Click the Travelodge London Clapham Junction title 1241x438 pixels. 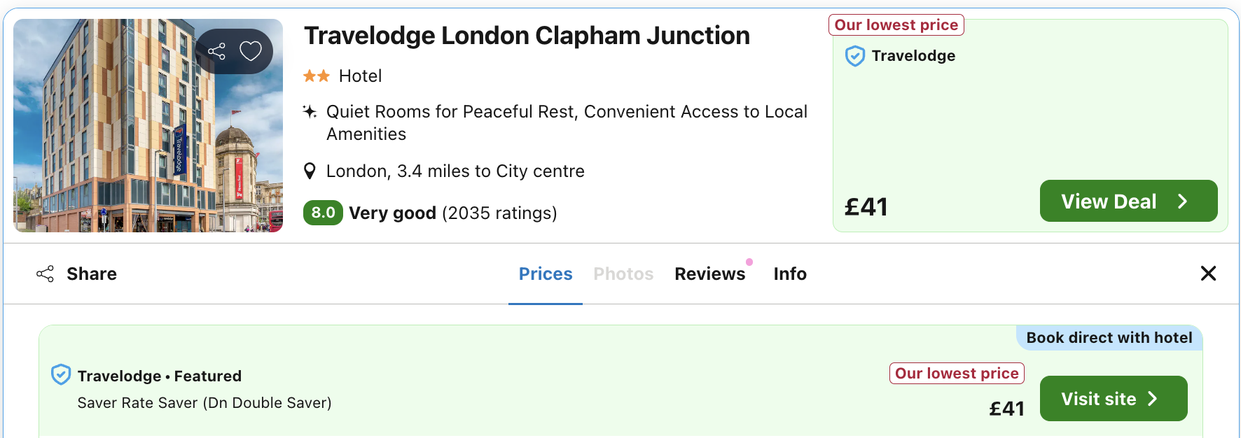[527, 36]
